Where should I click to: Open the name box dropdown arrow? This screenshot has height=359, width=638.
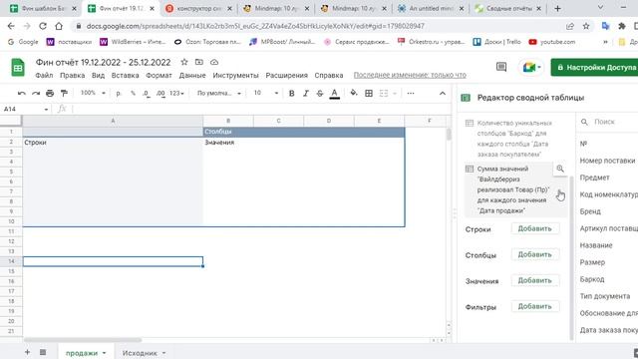coord(46,109)
